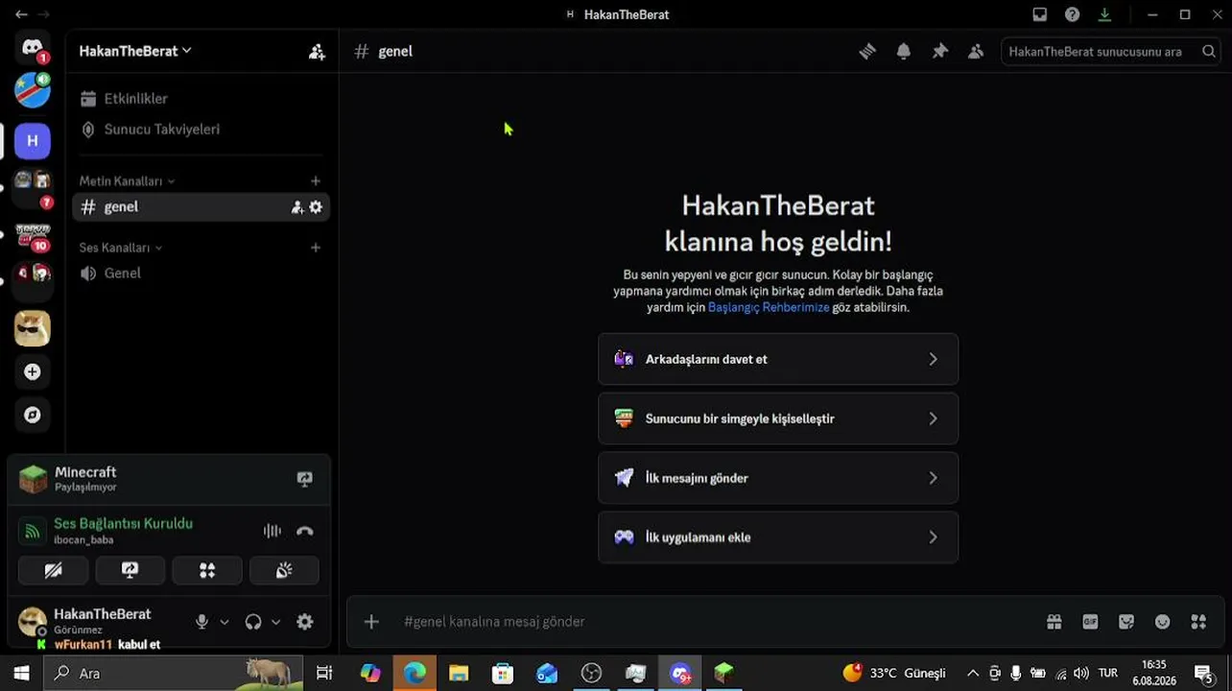The image size is (1232, 691).
Task: Open Sunucu Takviyeleri
Action: click(x=201, y=130)
